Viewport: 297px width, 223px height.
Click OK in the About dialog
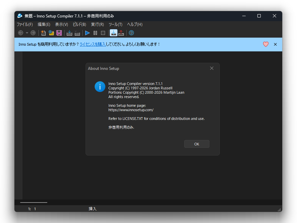197,144
